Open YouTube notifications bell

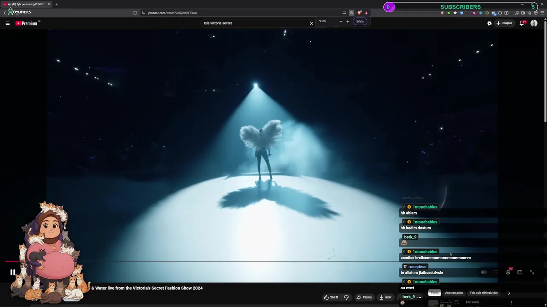click(522, 23)
